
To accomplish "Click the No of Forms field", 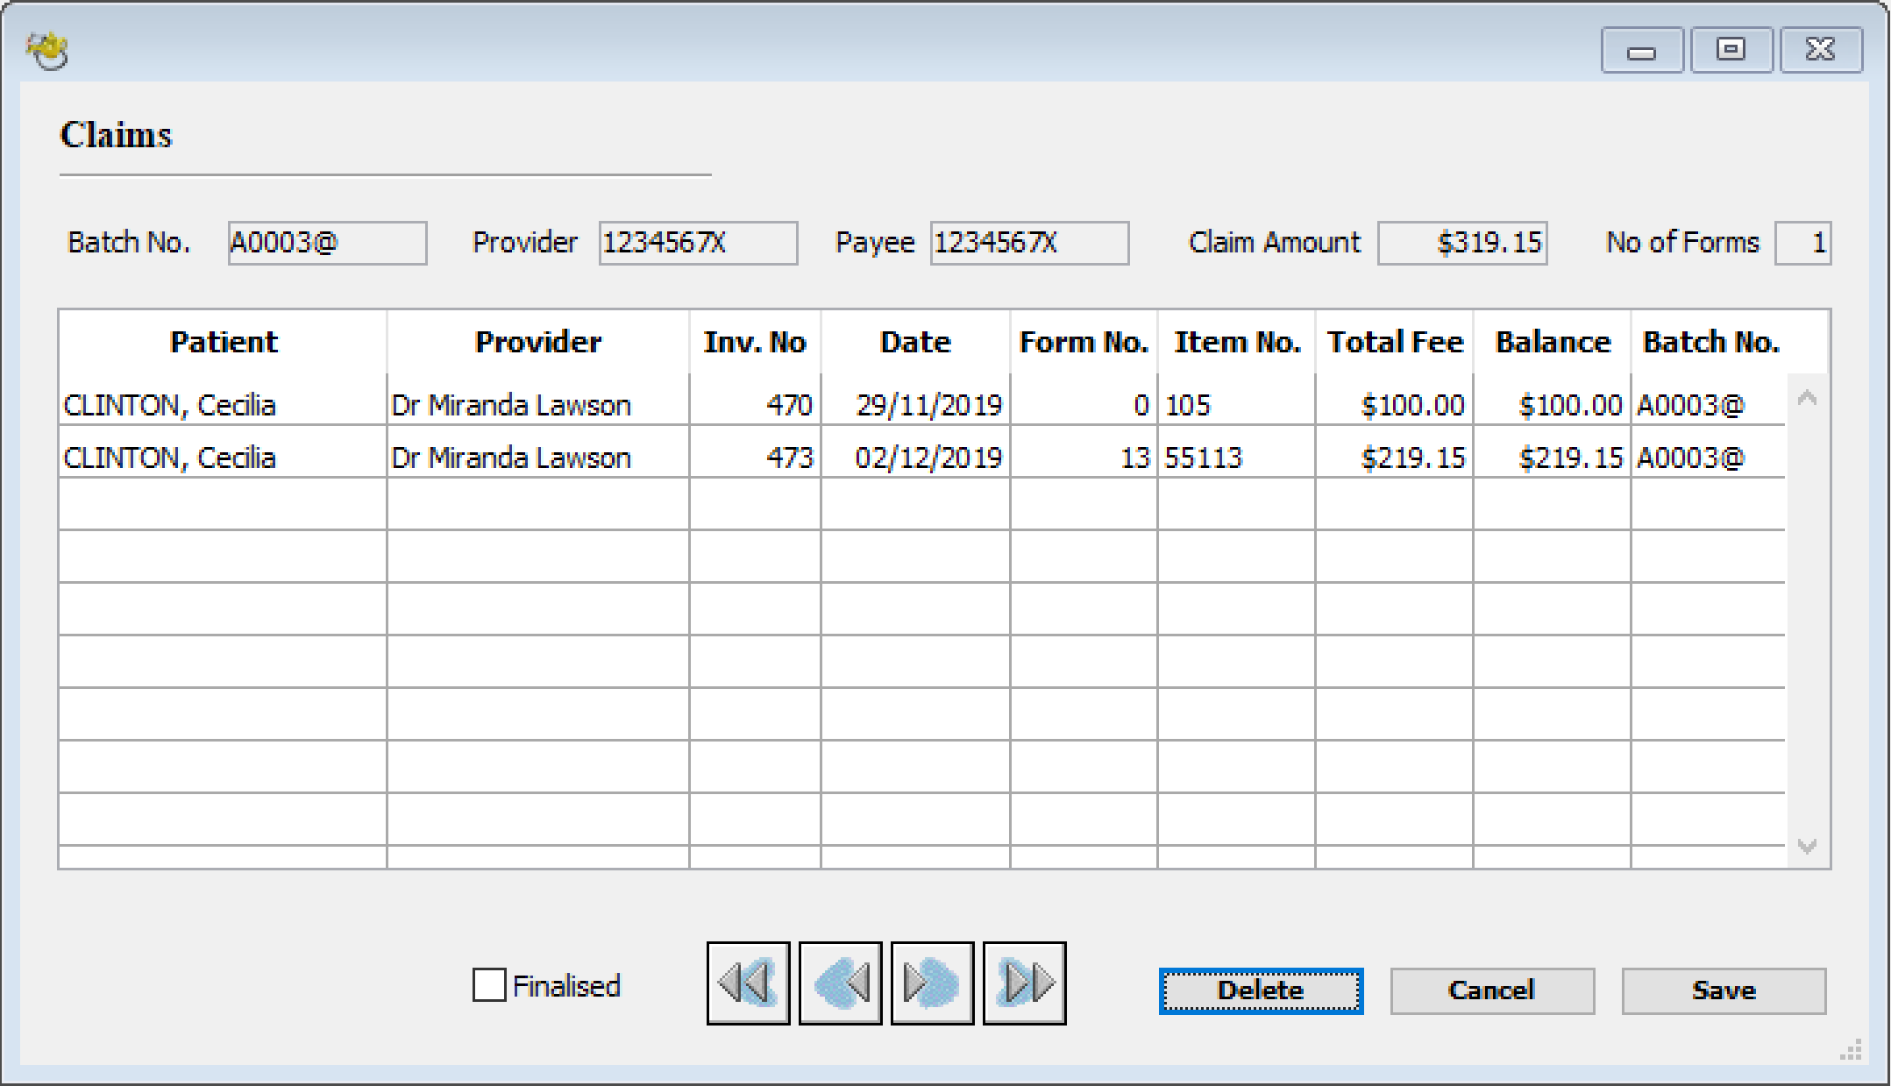I will click(1802, 243).
